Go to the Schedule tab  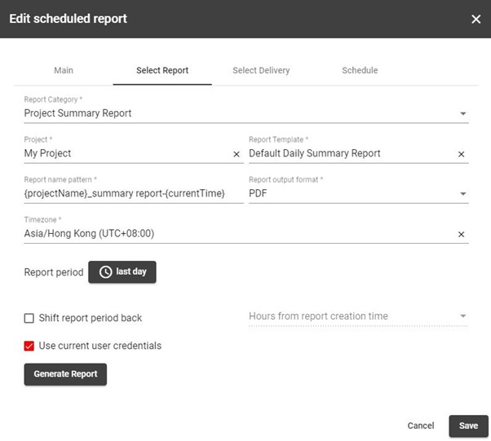[x=360, y=70]
